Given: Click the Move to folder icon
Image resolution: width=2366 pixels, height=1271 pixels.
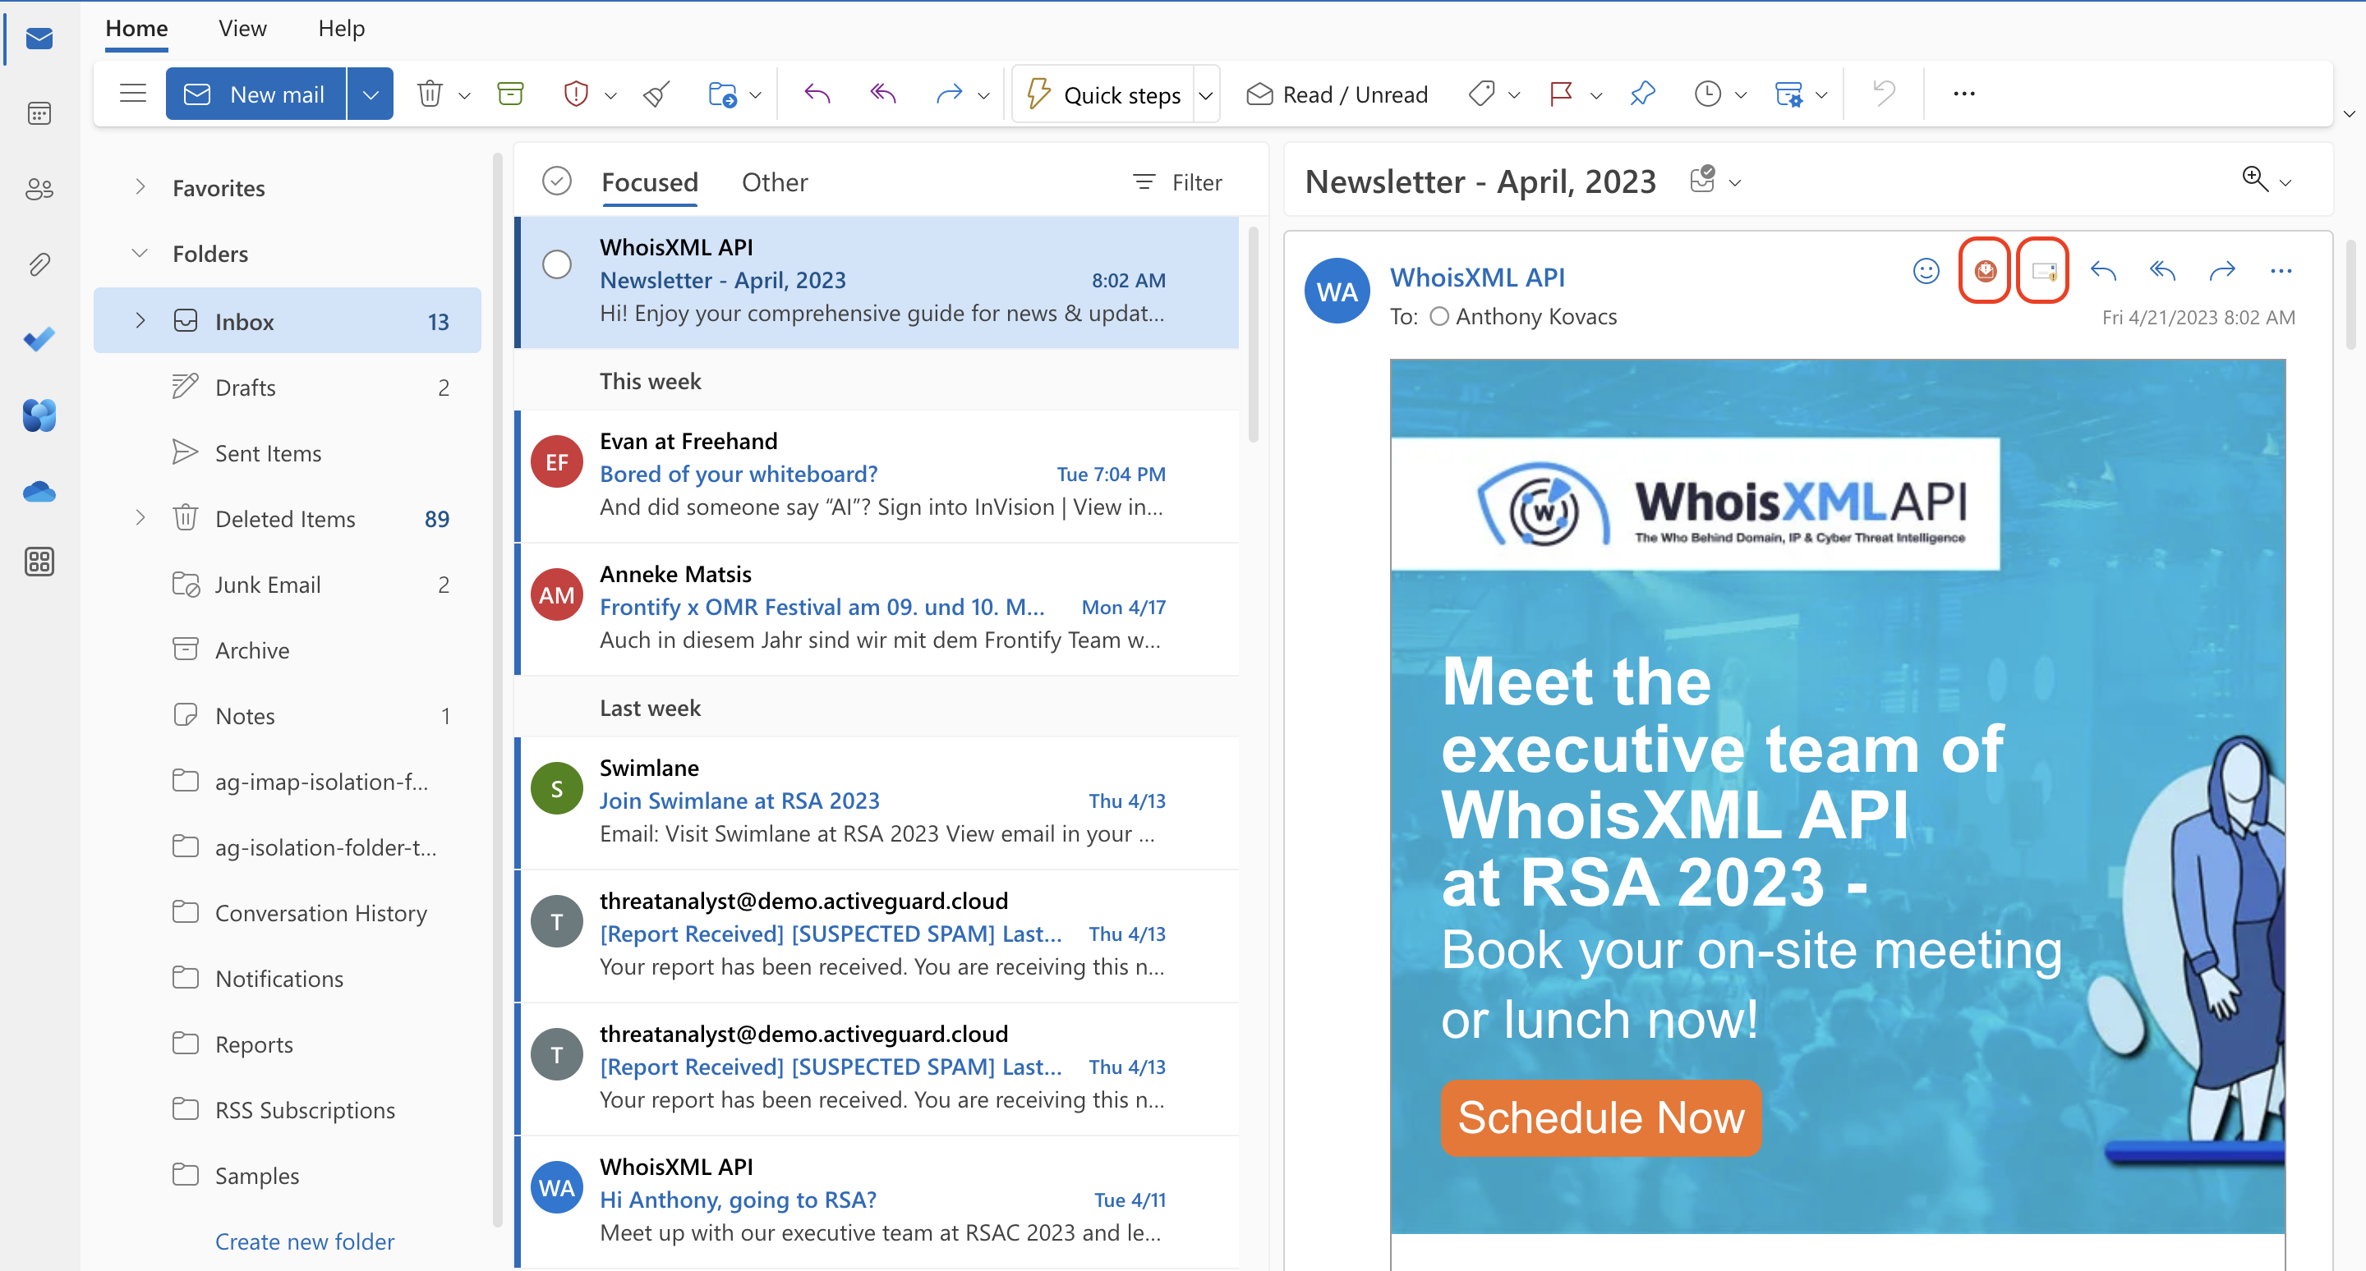Looking at the screenshot, I should click(723, 94).
